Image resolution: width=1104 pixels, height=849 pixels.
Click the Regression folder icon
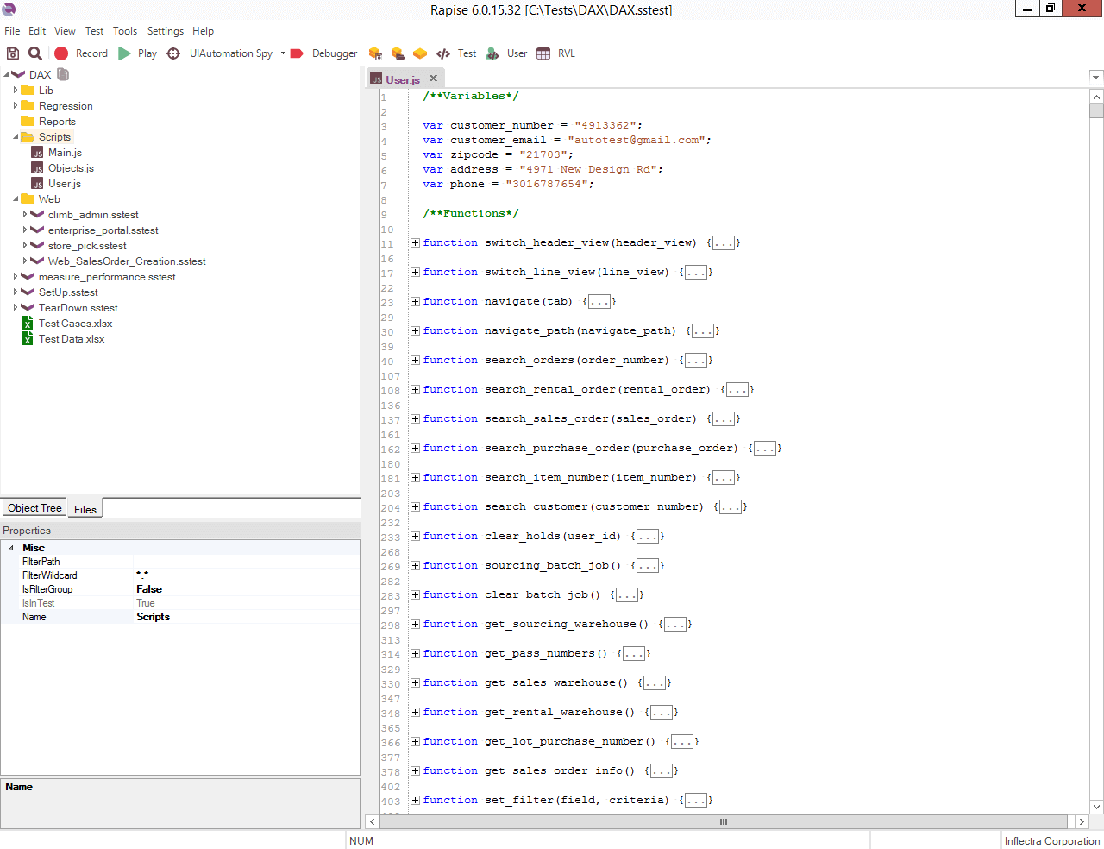coord(28,105)
